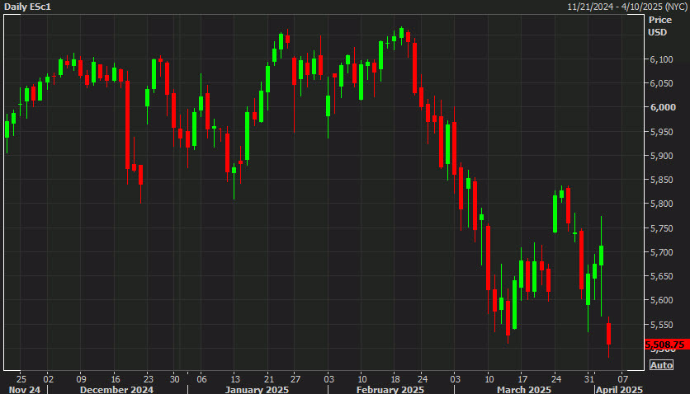
Task: Select the 6,100 price axis label
Action: pyautogui.click(x=661, y=59)
